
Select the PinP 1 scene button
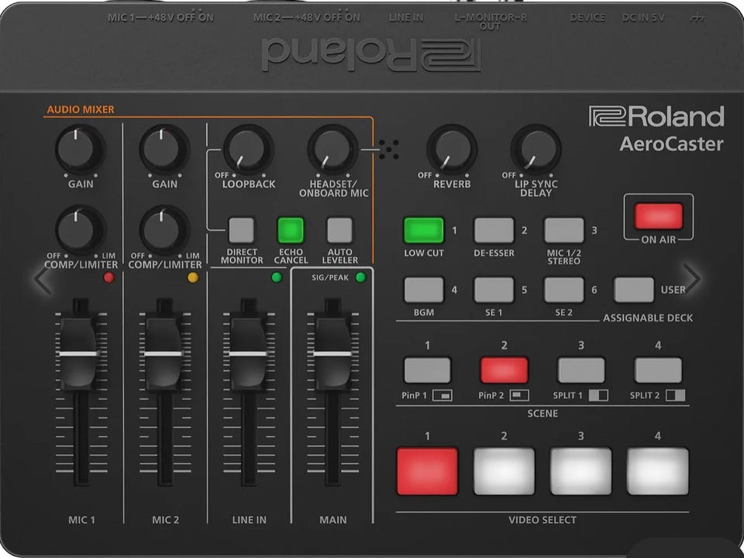pyautogui.click(x=427, y=370)
